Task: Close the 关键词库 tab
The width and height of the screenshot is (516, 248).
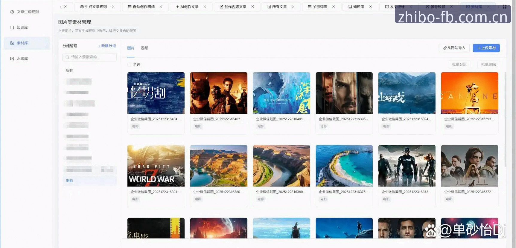Action: [x=334, y=7]
